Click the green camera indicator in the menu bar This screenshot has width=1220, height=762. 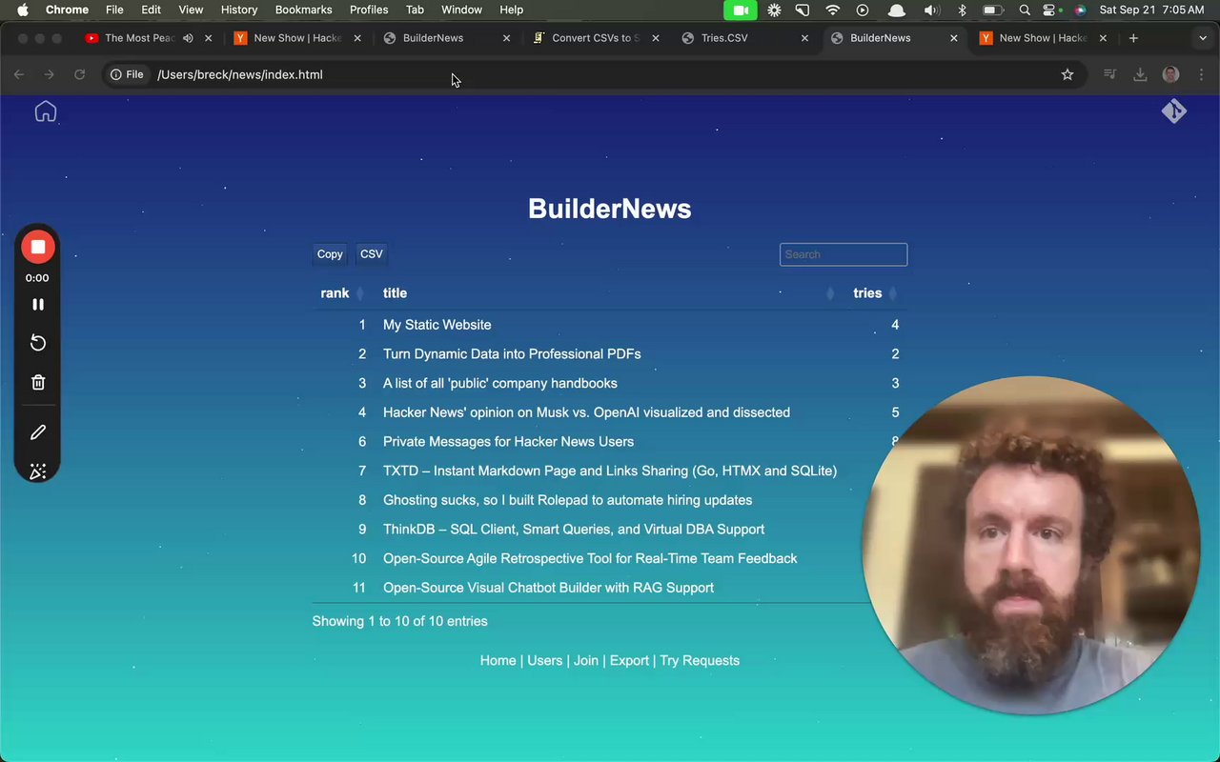740,10
